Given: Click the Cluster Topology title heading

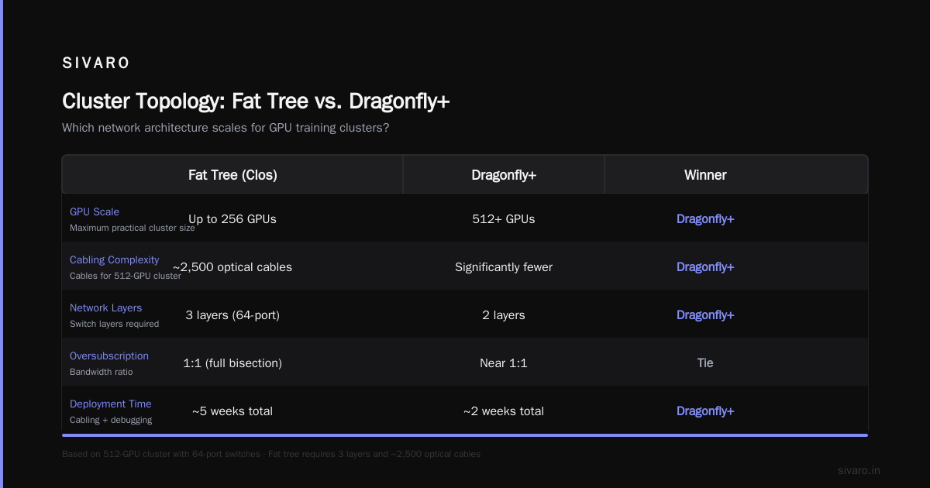Looking at the screenshot, I should [256, 101].
